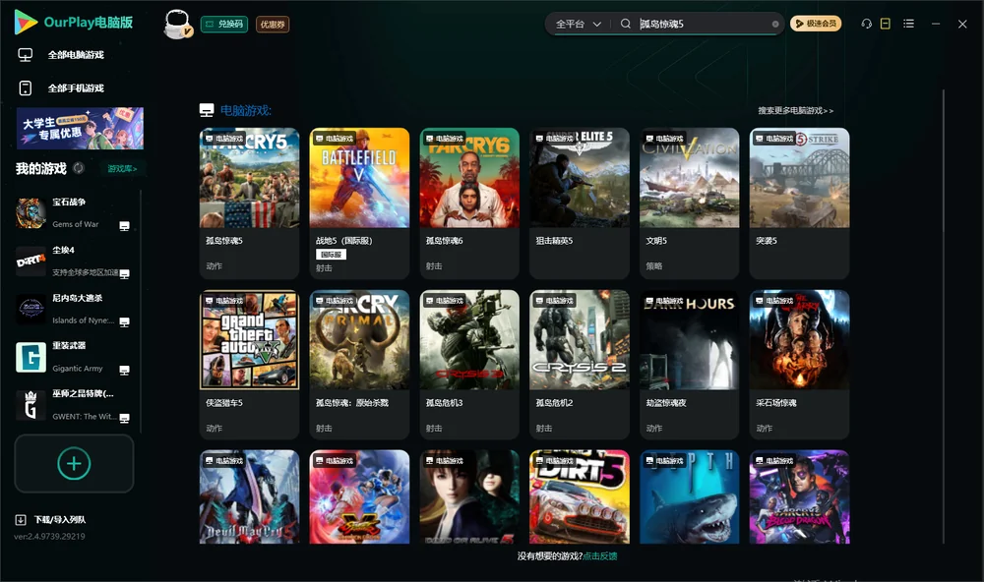The width and height of the screenshot is (984, 582).
Task: Open the 采石场惊魂 The Quarry card
Action: click(x=799, y=365)
